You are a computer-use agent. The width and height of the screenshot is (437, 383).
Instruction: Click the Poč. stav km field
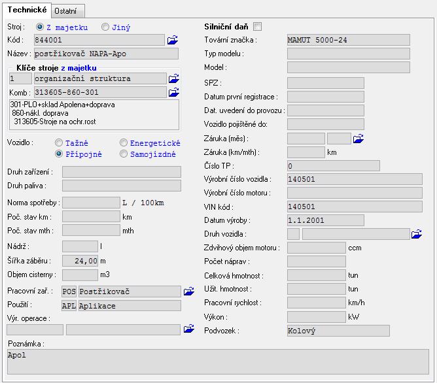[x=91, y=216]
